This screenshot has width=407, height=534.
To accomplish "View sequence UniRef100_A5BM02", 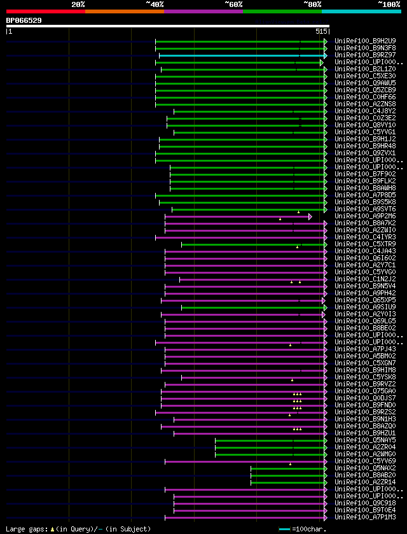I will pyautogui.click(x=365, y=357).
